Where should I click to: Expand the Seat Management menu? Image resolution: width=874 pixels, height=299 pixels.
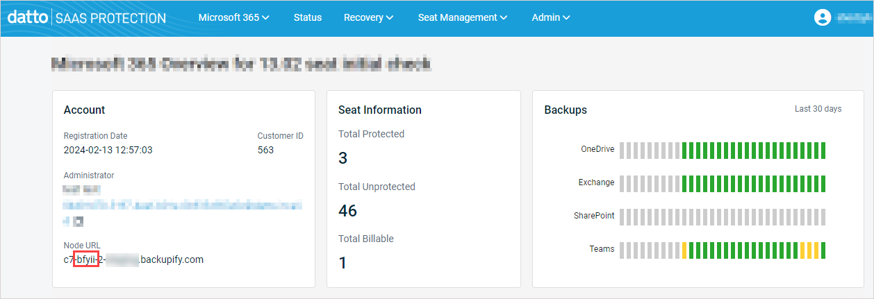tap(462, 18)
